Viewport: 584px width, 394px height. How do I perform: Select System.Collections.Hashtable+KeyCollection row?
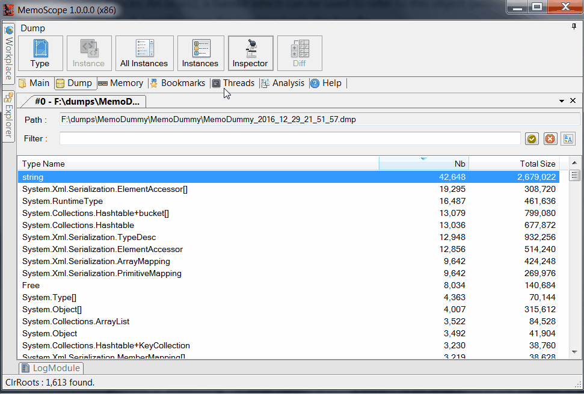[x=289, y=346]
